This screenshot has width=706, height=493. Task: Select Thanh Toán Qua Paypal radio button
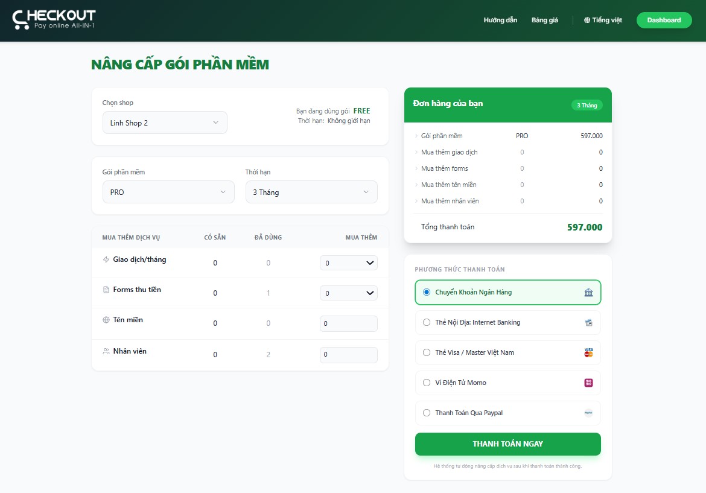(427, 413)
